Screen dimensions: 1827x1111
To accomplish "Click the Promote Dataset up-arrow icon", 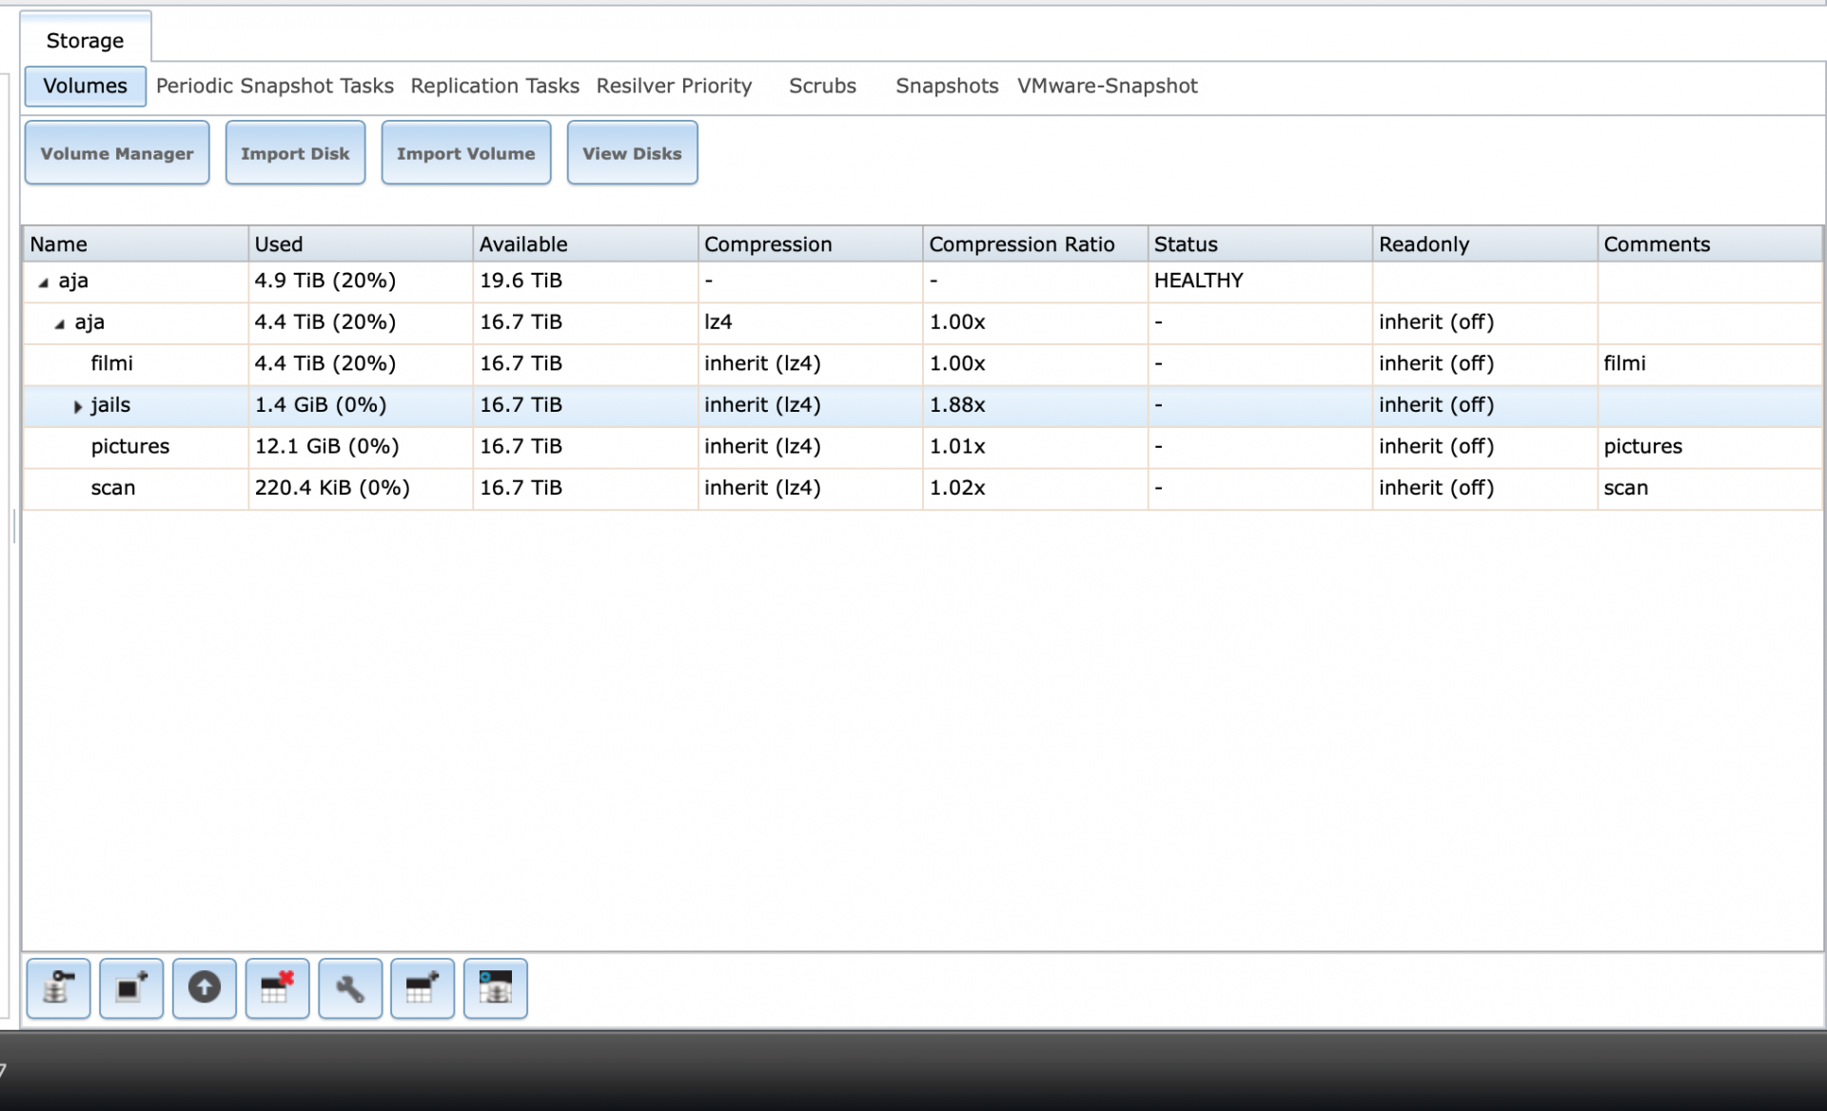I will (204, 988).
